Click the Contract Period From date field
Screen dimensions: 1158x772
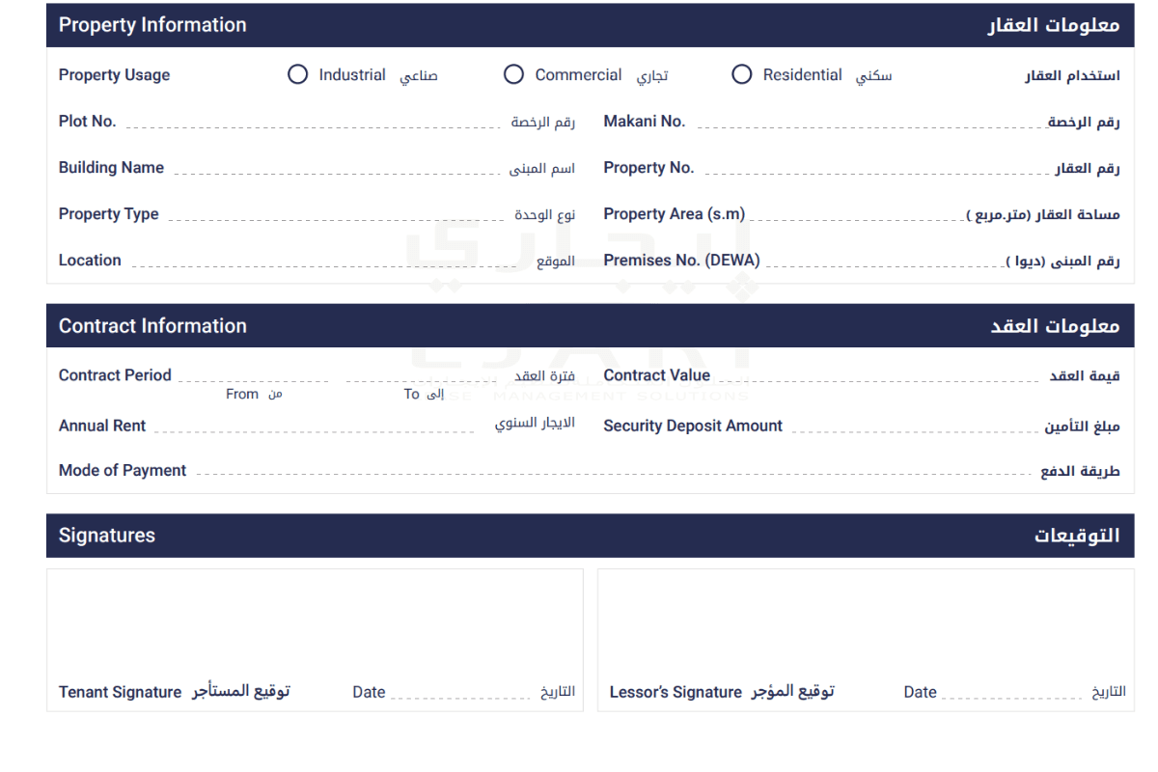click(254, 375)
